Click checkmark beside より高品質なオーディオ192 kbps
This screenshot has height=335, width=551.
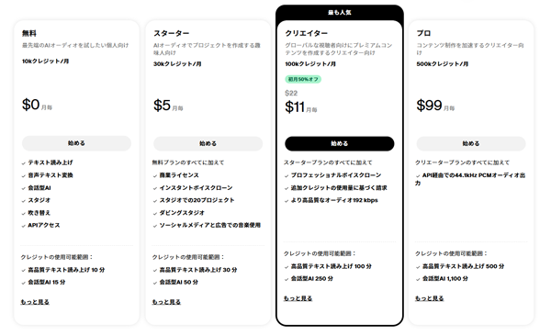click(x=287, y=201)
